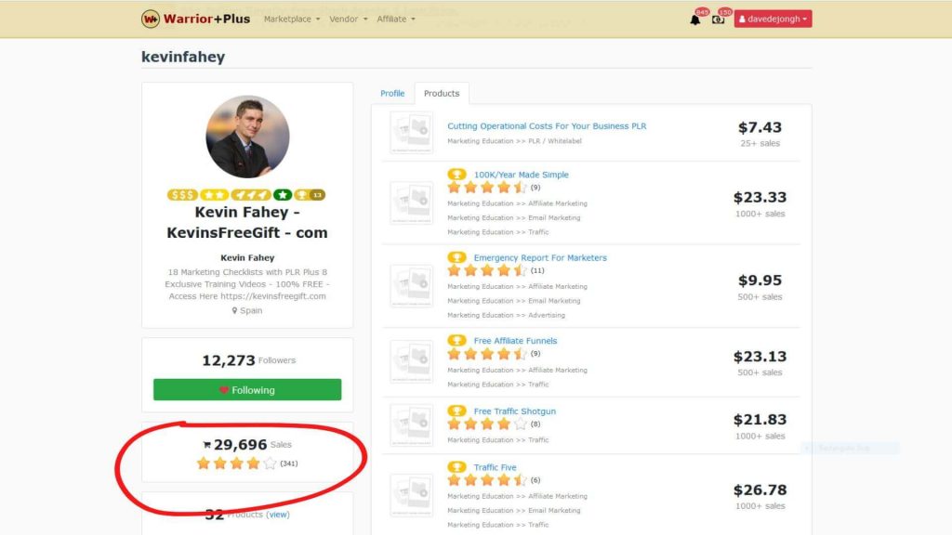Click the shopping cart icon beside 29,696

(206, 445)
